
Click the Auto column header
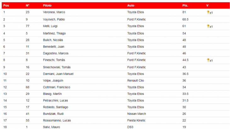coord(131,6)
